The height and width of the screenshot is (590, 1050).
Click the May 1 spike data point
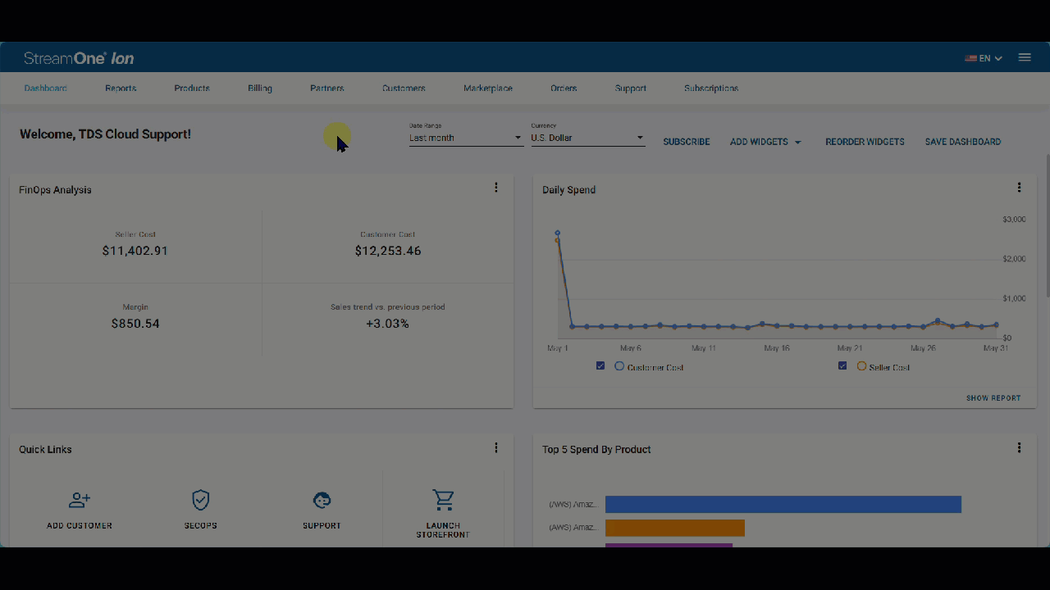pos(558,234)
